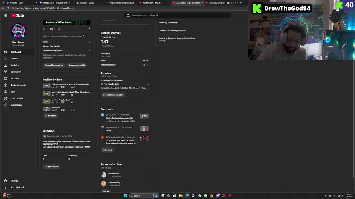Screen dimensions: 355x199
Task: Switch to epic arc raiders Search tab
Action: pyautogui.click(x=88, y=3)
